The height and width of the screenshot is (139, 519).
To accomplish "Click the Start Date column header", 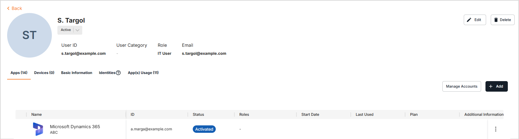I will (310, 115).
